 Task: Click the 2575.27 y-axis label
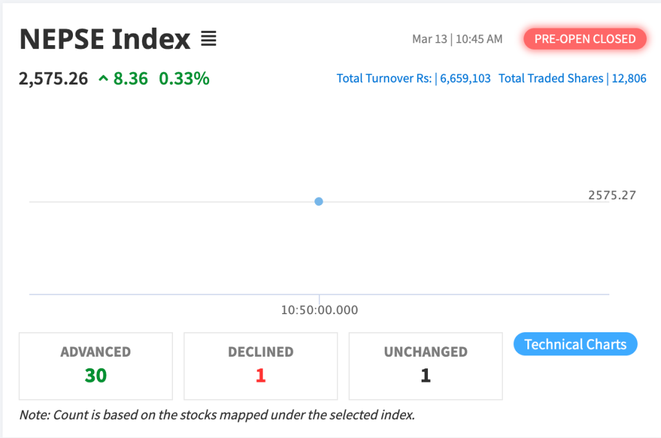(x=612, y=195)
